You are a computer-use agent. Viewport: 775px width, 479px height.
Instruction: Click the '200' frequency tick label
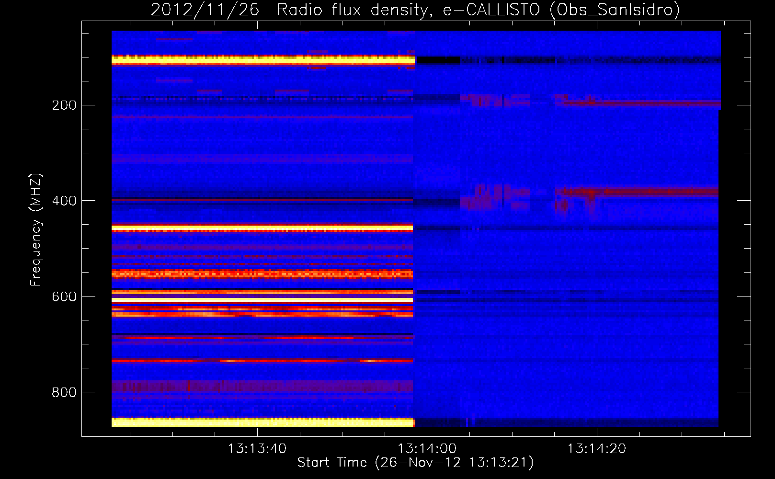click(64, 105)
